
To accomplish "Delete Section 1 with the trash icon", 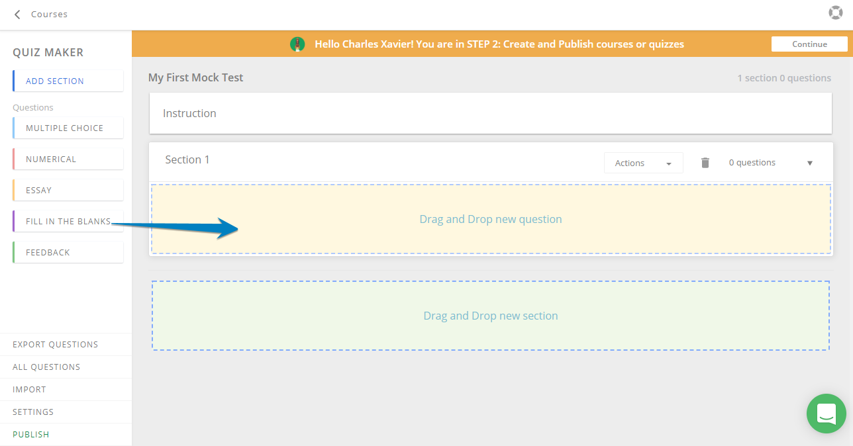I will click(705, 163).
